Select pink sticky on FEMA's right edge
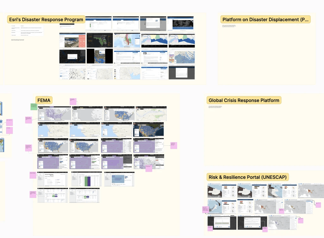The image size is (324, 238). 174,145
